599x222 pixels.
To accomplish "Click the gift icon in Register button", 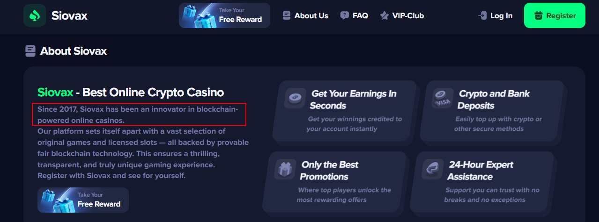I will click(538, 15).
